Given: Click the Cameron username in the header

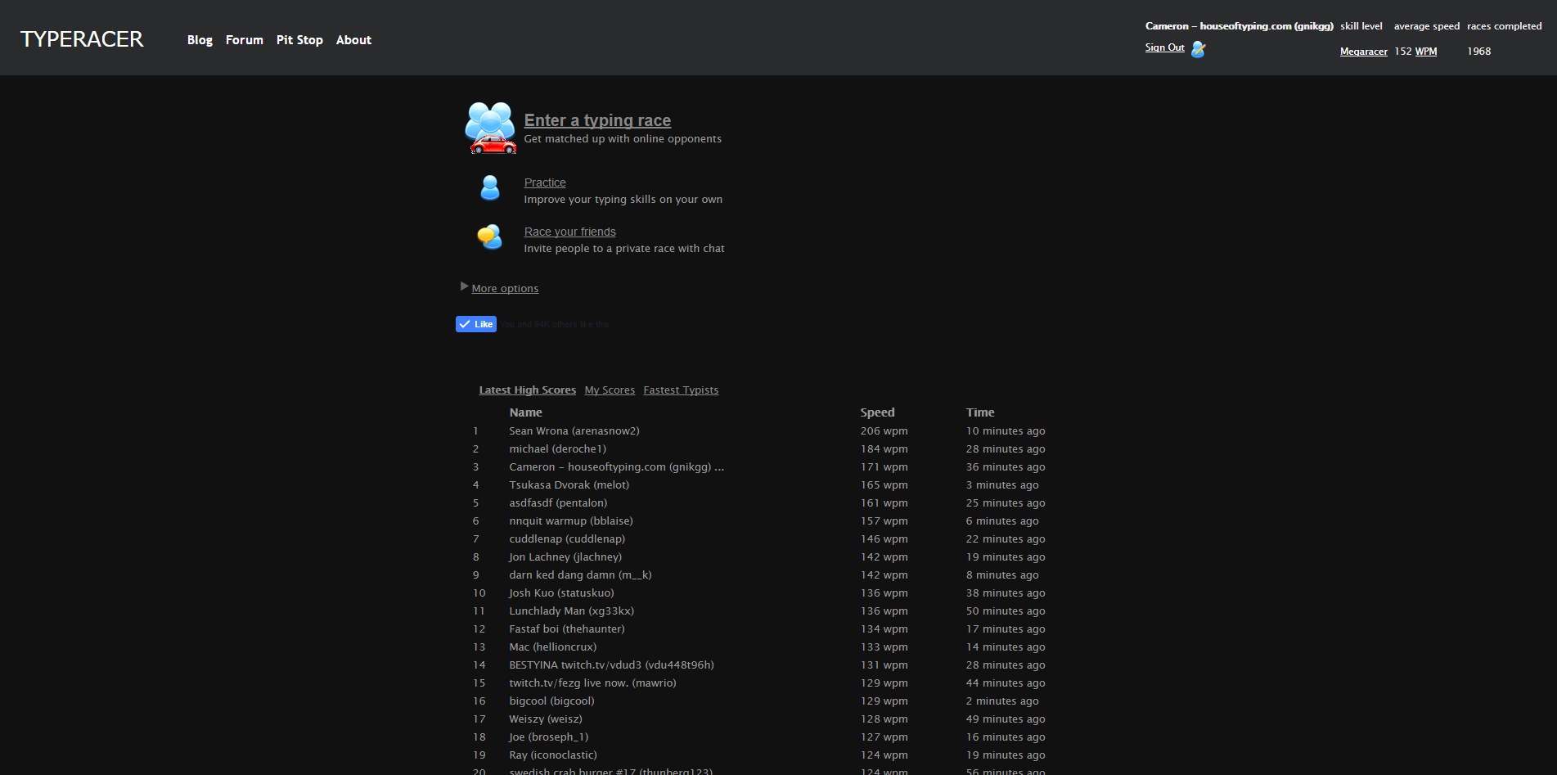Looking at the screenshot, I should pyautogui.click(x=1240, y=26).
